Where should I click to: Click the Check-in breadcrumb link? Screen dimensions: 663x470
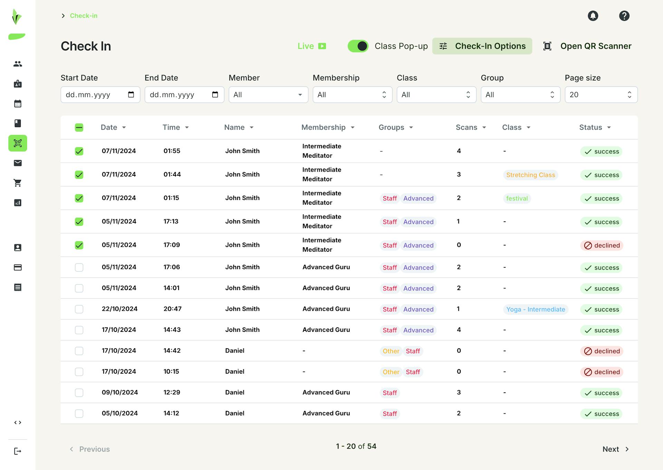pos(83,16)
